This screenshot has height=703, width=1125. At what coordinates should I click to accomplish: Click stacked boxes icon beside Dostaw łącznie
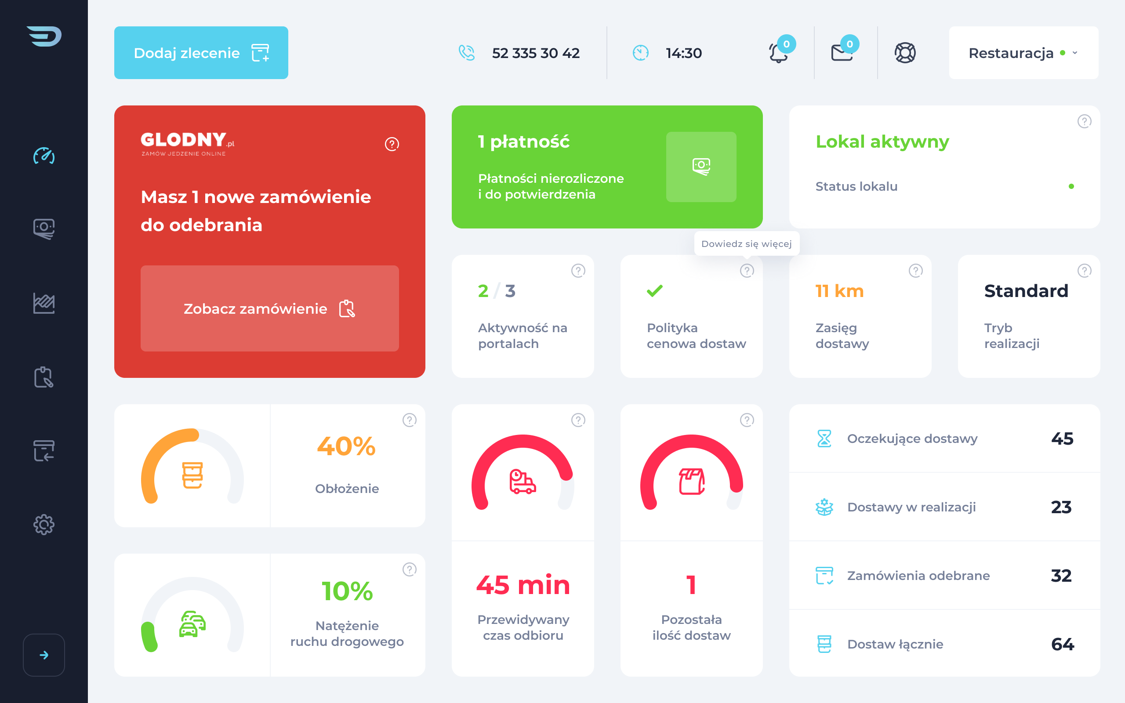(824, 644)
